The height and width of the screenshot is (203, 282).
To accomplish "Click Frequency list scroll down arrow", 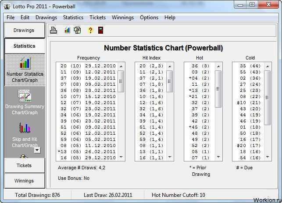I will [121, 157].
